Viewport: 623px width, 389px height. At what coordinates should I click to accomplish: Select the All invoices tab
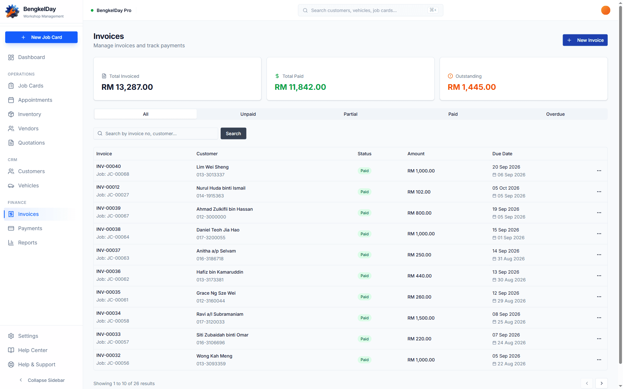[146, 114]
